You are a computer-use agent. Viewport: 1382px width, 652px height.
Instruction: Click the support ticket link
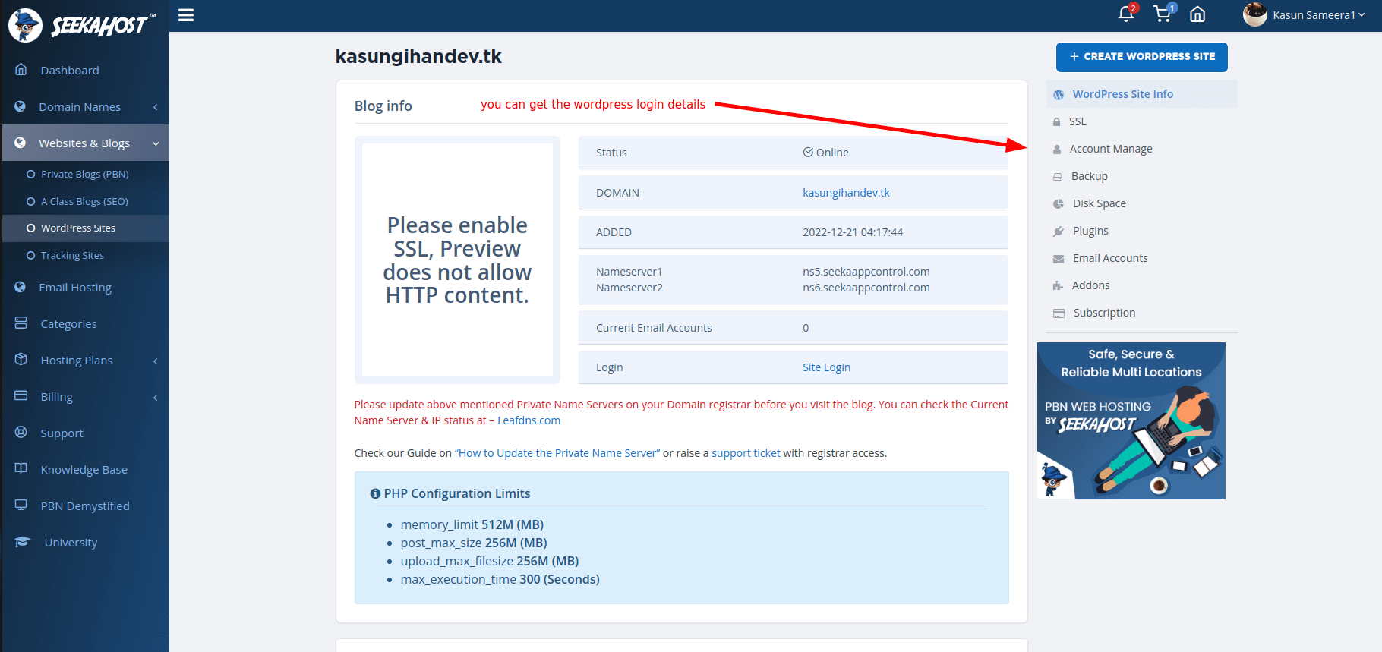click(746, 453)
